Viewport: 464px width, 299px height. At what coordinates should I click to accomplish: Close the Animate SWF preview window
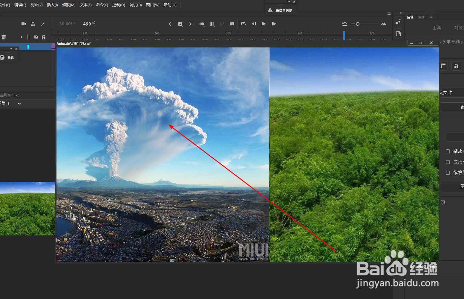coord(431,43)
